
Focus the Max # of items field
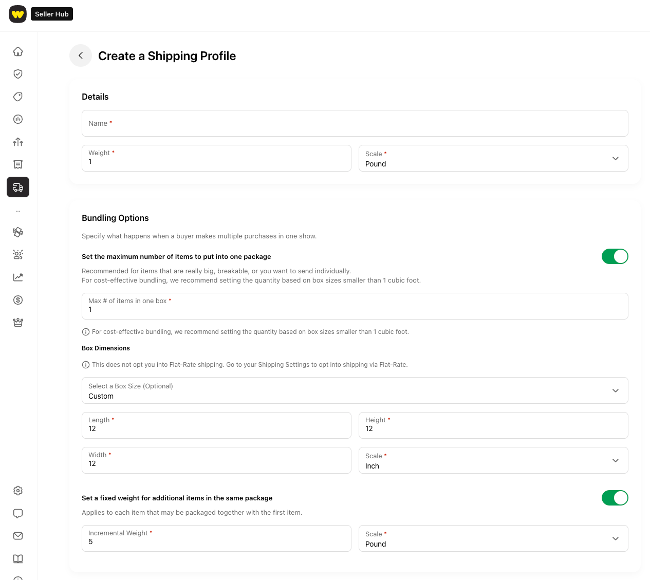point(355,306)
